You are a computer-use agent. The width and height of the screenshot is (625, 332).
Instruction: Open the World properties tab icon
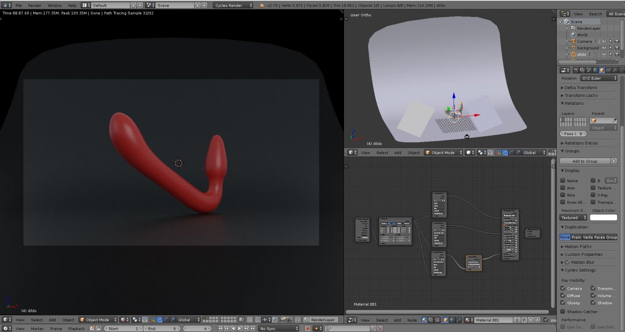click(595, 70)
